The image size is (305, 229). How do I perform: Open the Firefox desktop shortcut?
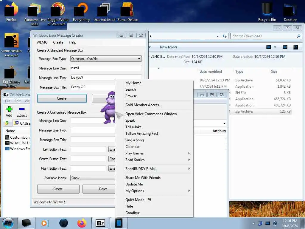(x=11, y=11)
